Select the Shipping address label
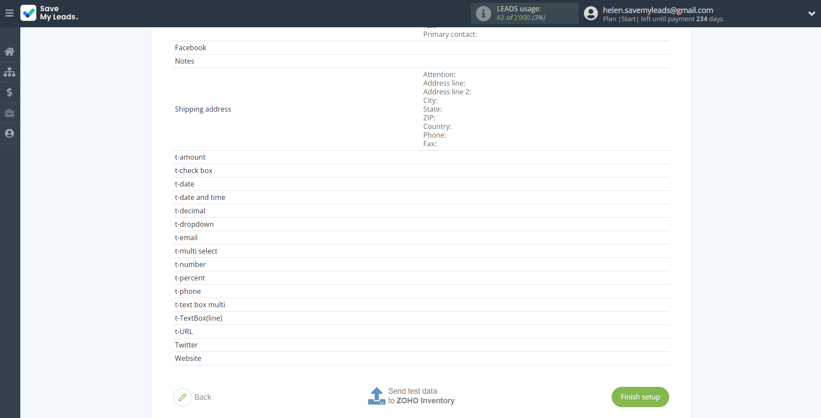 click(x=203, y=109)
